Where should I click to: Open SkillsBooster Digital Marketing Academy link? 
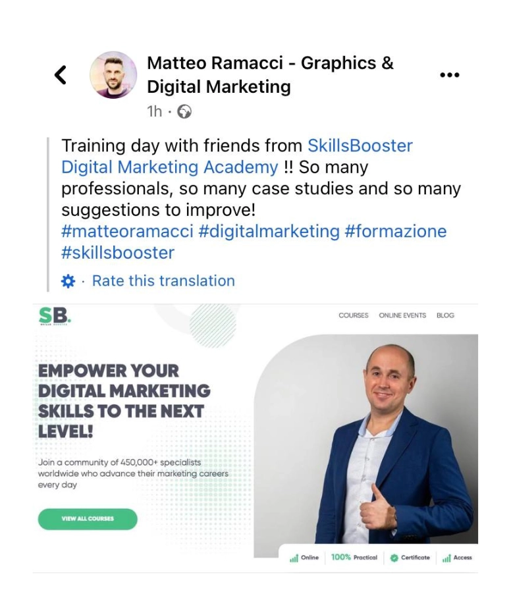[x=237, y=156]
